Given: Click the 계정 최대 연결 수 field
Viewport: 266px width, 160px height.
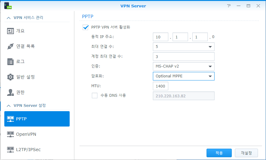Looking at the screenshot, I should pos(184,57).
